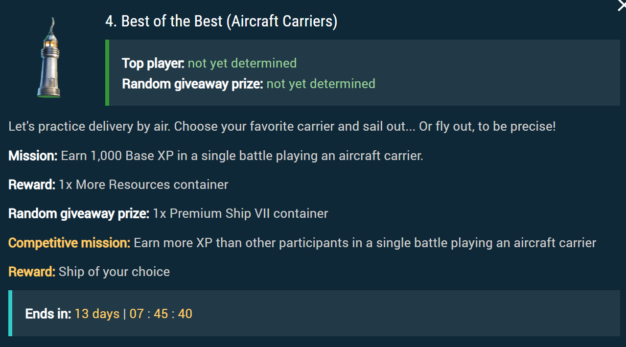The height and width of the screenshot is (347, 626).
Task: Click the "1x More Resources container" reward
Action: (x=143, y=185)
